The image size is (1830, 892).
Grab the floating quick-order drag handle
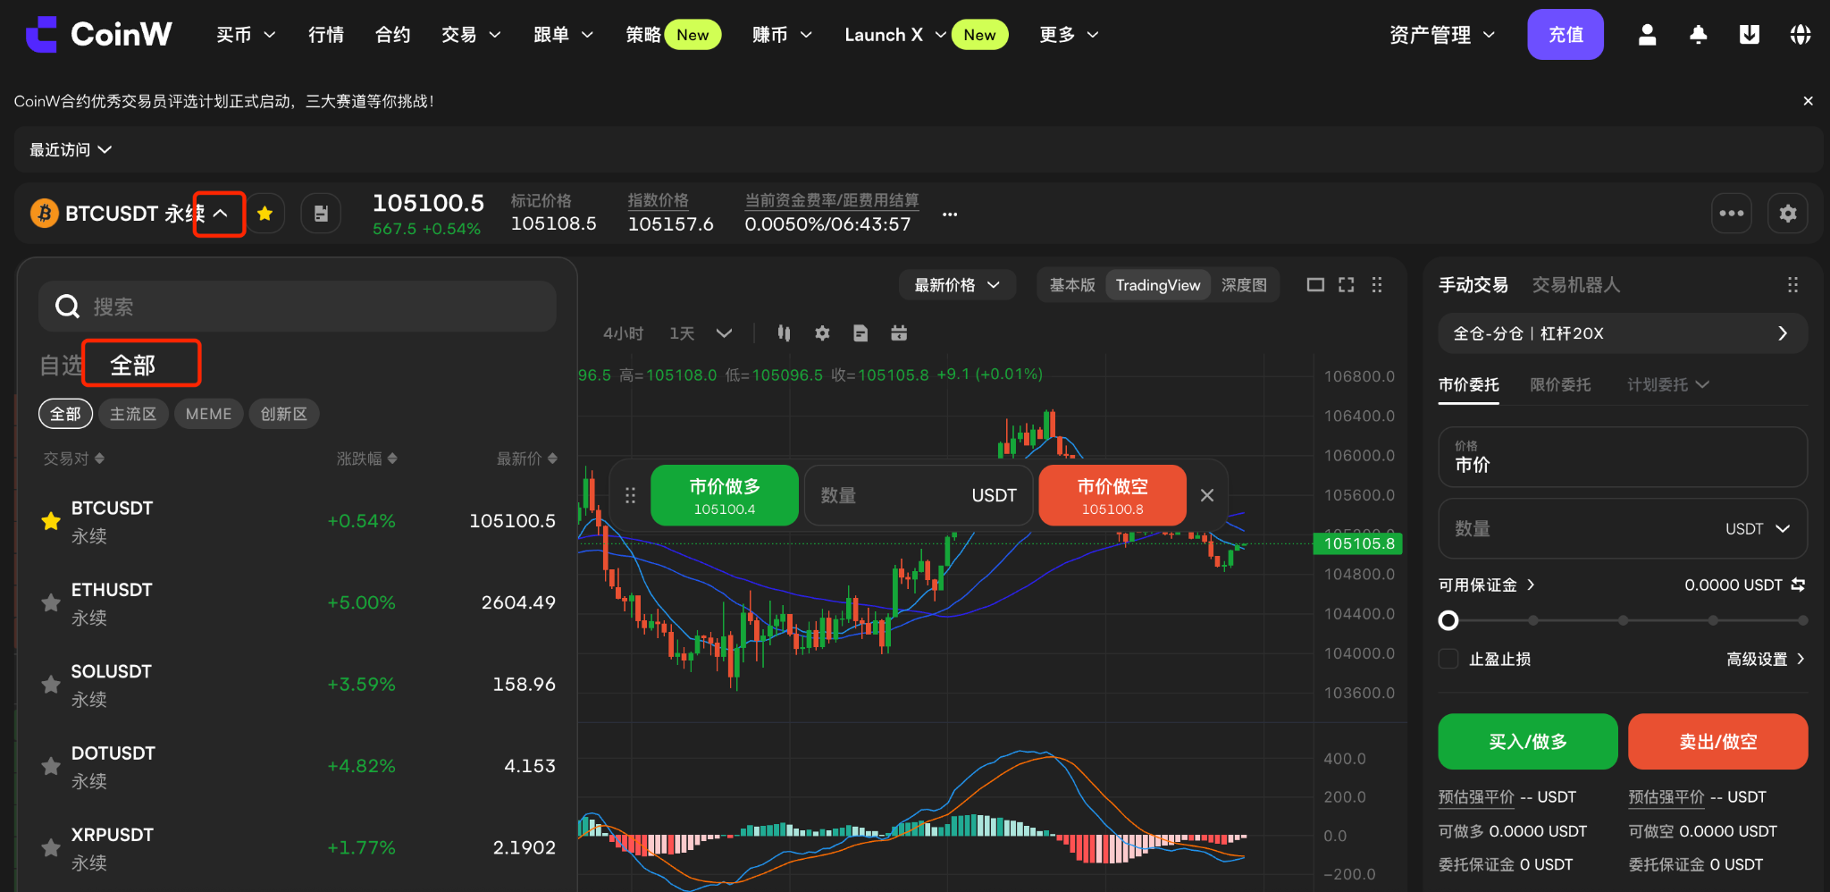pyautogui.click(x=630, y=495)
